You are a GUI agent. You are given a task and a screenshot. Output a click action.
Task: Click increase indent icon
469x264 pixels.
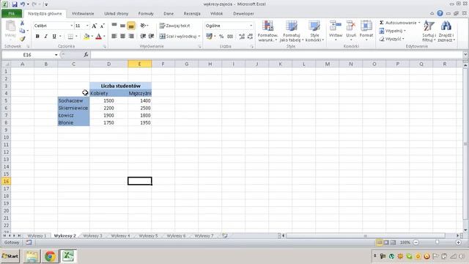152,36
